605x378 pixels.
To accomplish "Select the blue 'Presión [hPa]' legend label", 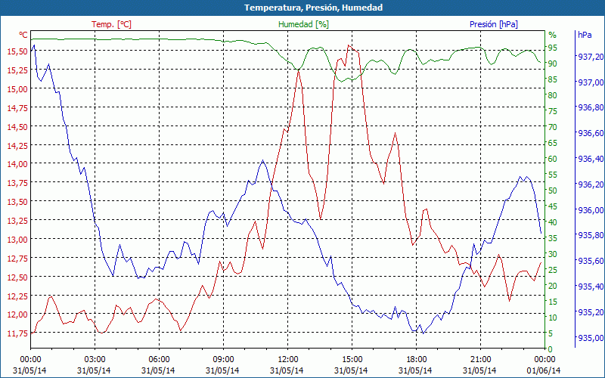I will point(494,24).
